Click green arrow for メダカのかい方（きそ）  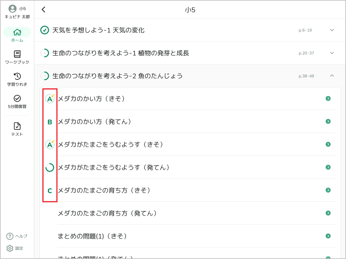(x=328, y=98)
